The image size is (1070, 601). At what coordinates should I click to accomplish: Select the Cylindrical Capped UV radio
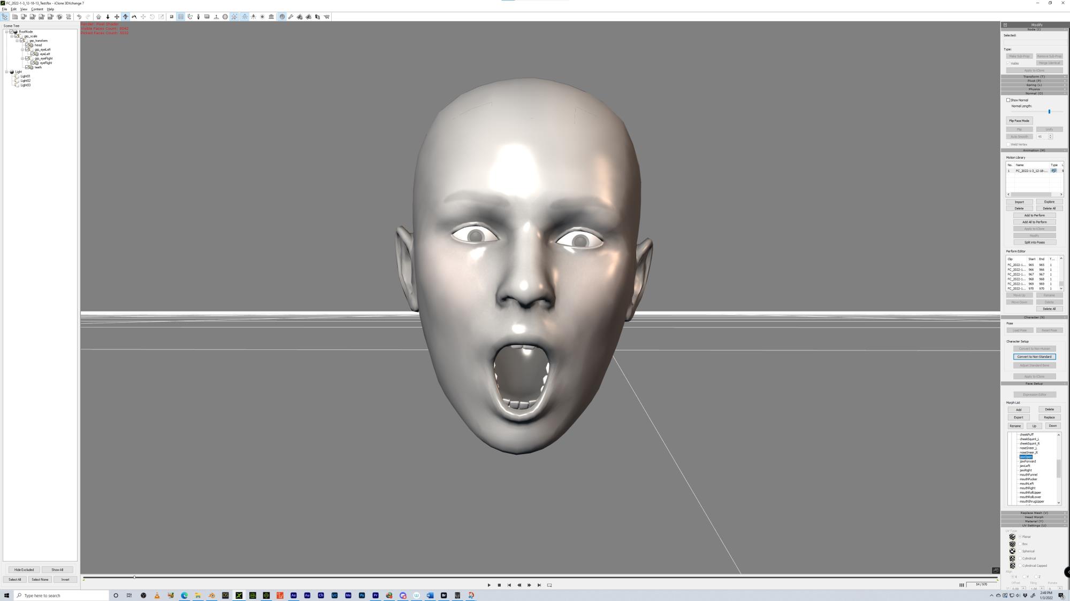(x=1020, y=565)
